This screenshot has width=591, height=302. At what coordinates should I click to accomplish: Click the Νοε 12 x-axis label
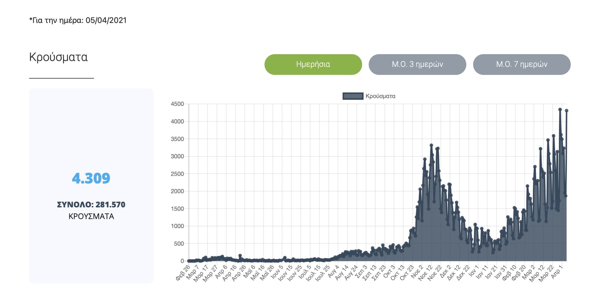426,272
